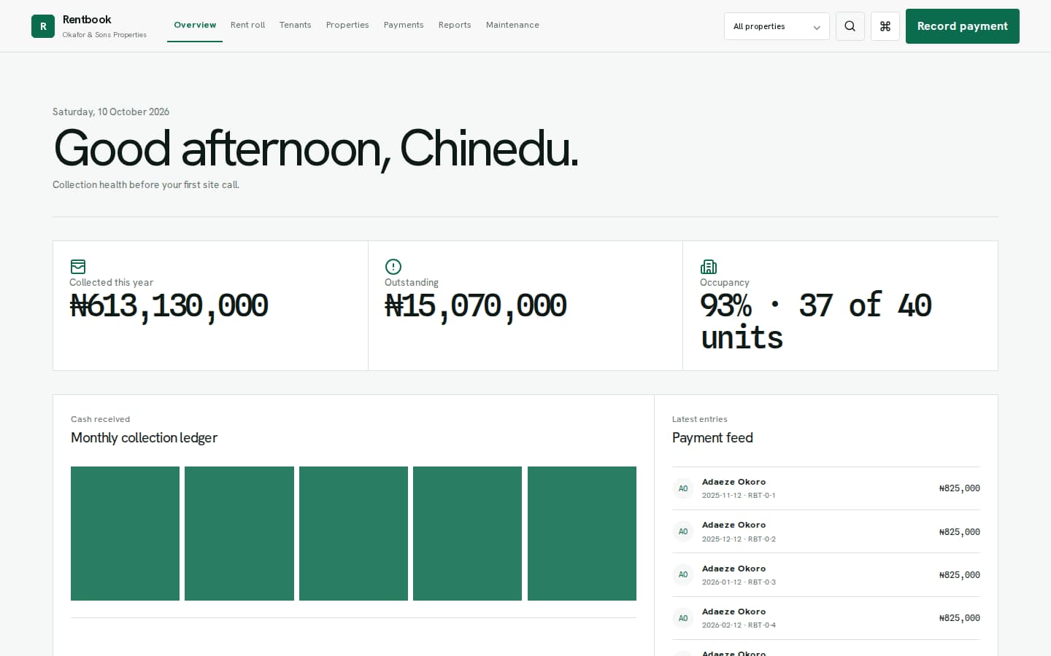View the Reports tab
The height and width of the screenshot is (656, 1051).
coord(455,25)
